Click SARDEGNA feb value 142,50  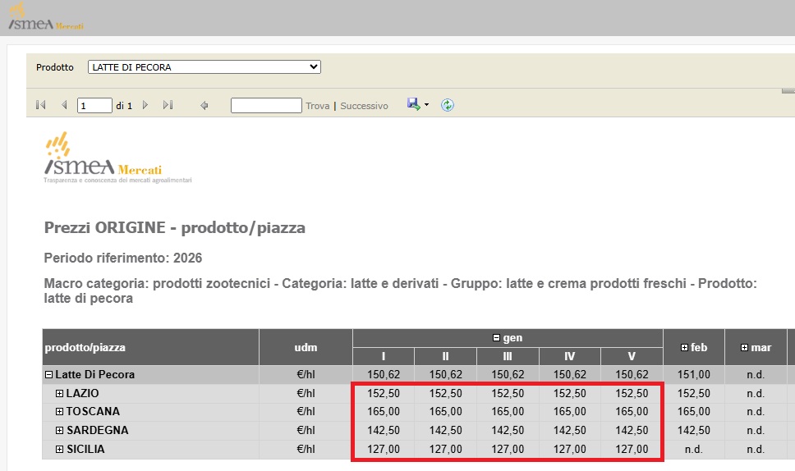point(694,431)
